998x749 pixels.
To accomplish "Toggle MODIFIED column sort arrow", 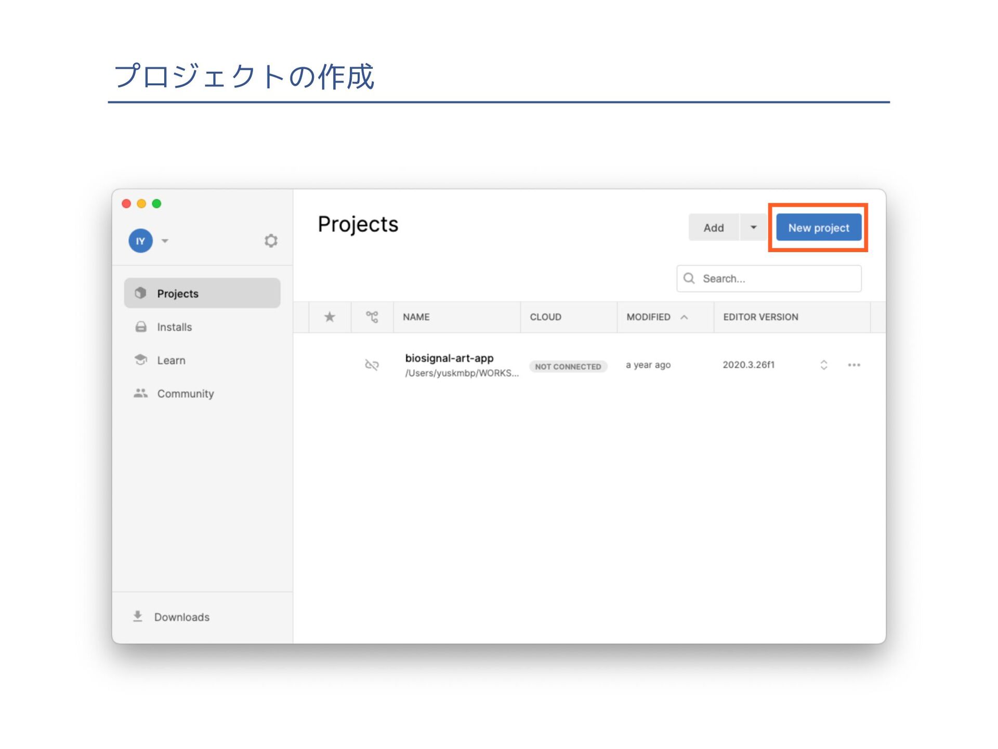I will point(684,317).
